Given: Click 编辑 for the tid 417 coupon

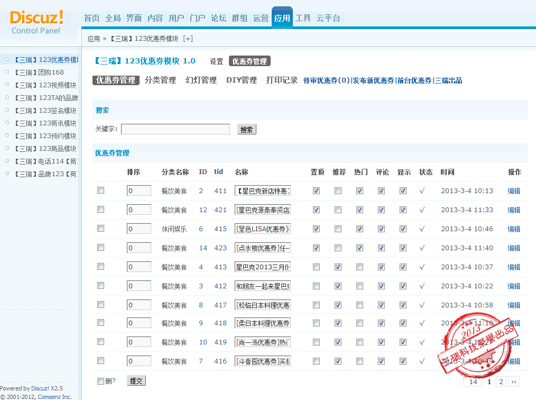Looking at the screenshot, I should pos(514,305).
